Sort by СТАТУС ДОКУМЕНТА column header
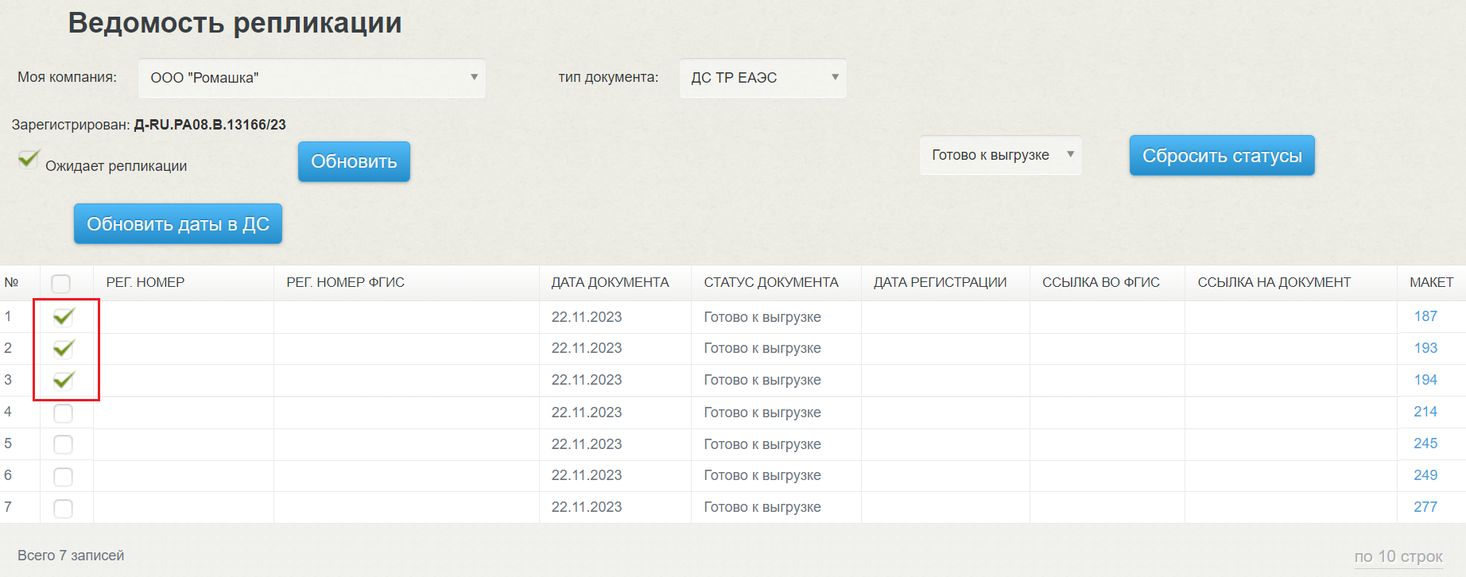The height and width of the screenshot is (577, 1466). pos(770,282)
